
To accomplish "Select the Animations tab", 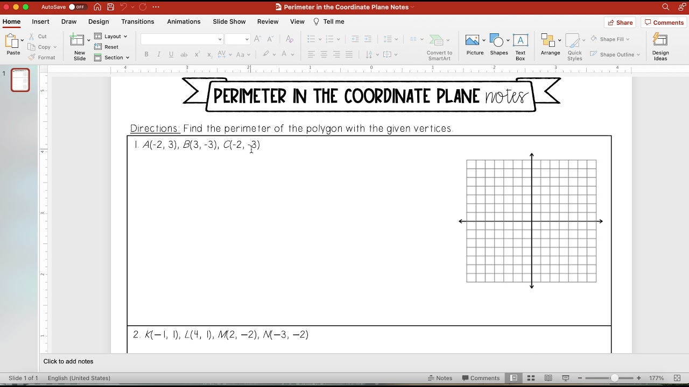I will pyautogui.click(x=184, y=21).
